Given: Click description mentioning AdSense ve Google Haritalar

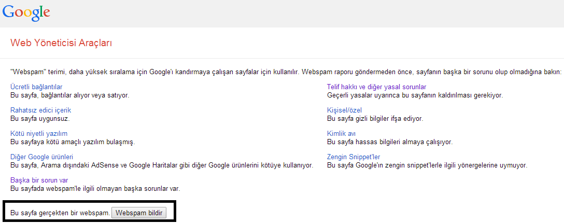Looking at the screenshot, I should [x=162, y=165].
